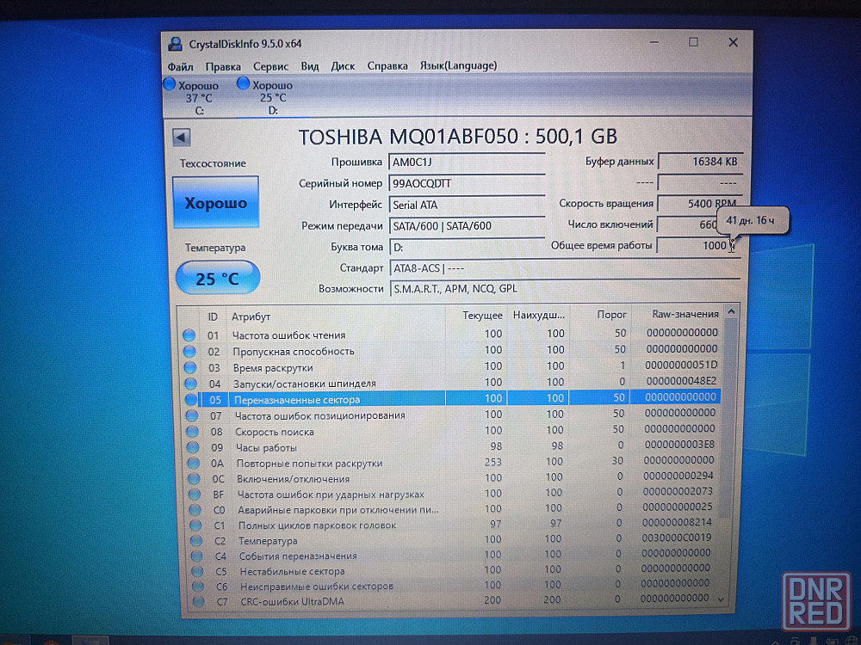Click the ATA8-ACS standard field
This screenshot has width=861, height=645.
pyautogui.click(x=565, y=268)
